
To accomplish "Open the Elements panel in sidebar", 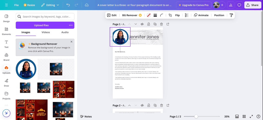I will 6,31.
